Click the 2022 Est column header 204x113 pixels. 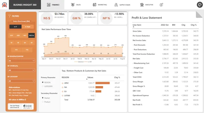[164, 25]
